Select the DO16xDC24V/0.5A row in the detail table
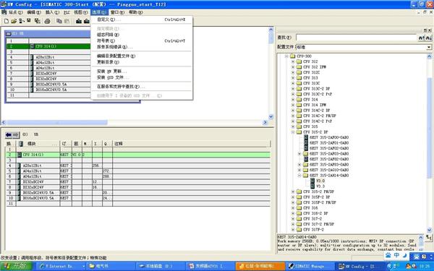Image resolution: width=434 pixels, height=271 pixels. pos(138,198)
